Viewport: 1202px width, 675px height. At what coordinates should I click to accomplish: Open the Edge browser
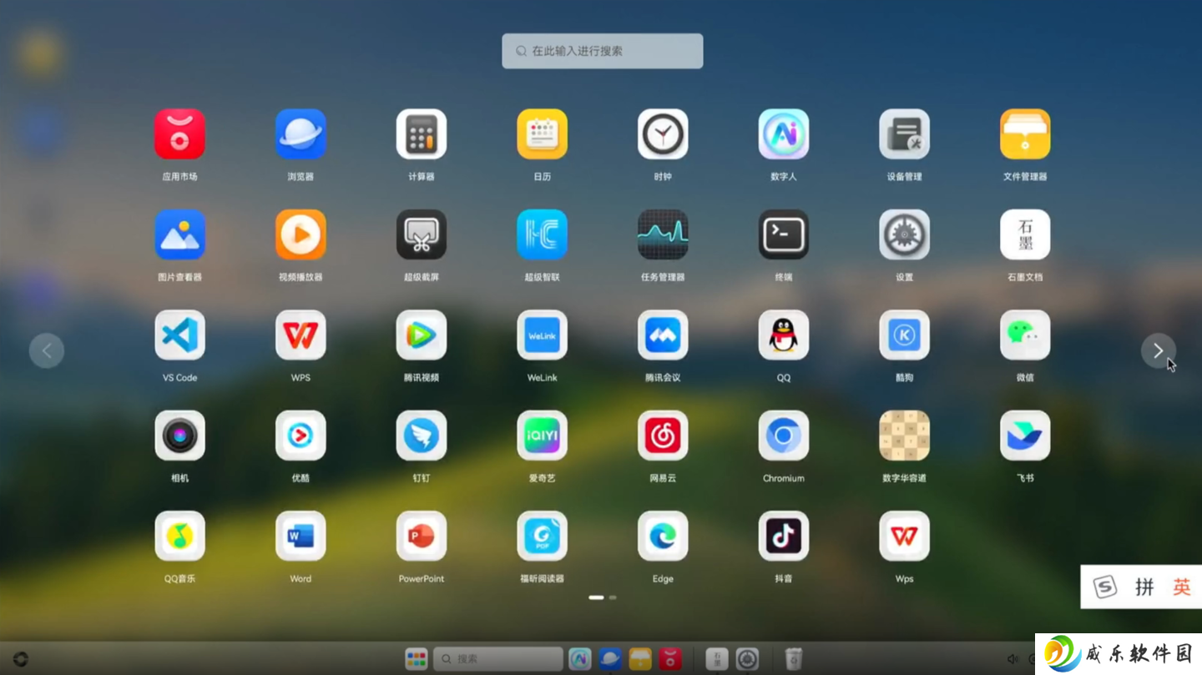(x=663, y=536)
